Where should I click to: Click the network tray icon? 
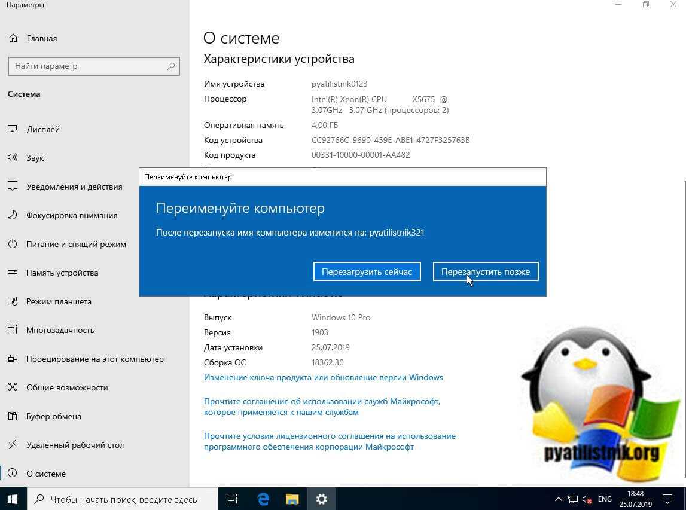[573, 499]
